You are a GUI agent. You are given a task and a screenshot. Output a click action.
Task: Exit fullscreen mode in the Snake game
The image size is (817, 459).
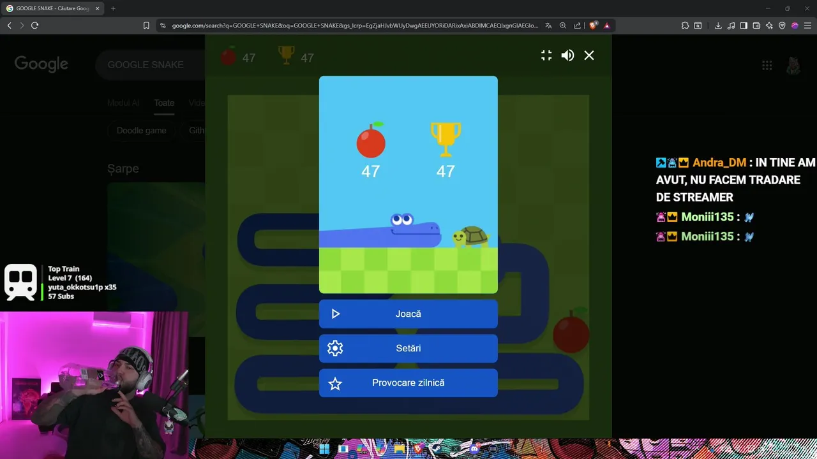[546, 55]
